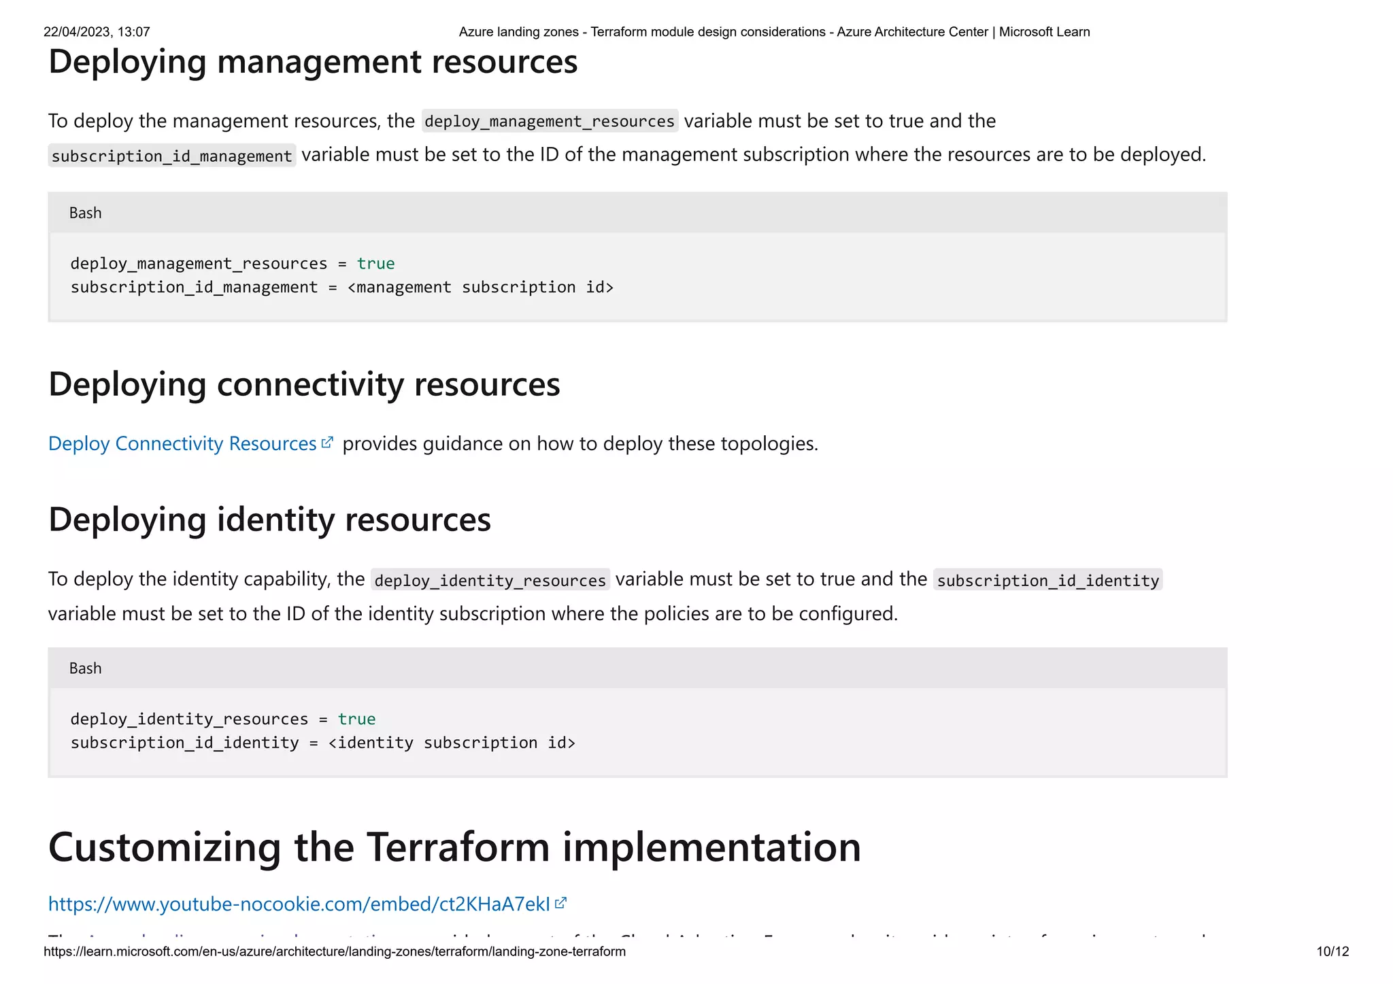This screenshot has height=984, width=1393.
Task: Click the deploy_identity_resources inline code
Action: point(490,580)
